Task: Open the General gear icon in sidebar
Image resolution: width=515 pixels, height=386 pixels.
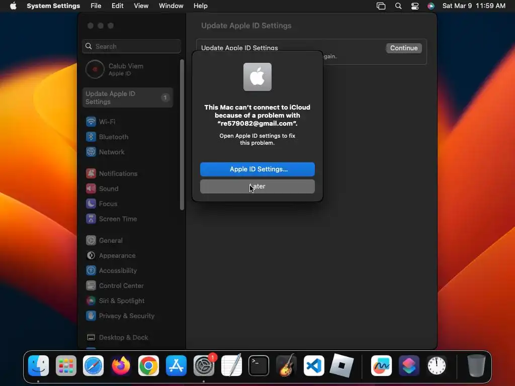Action: (91, 240)
